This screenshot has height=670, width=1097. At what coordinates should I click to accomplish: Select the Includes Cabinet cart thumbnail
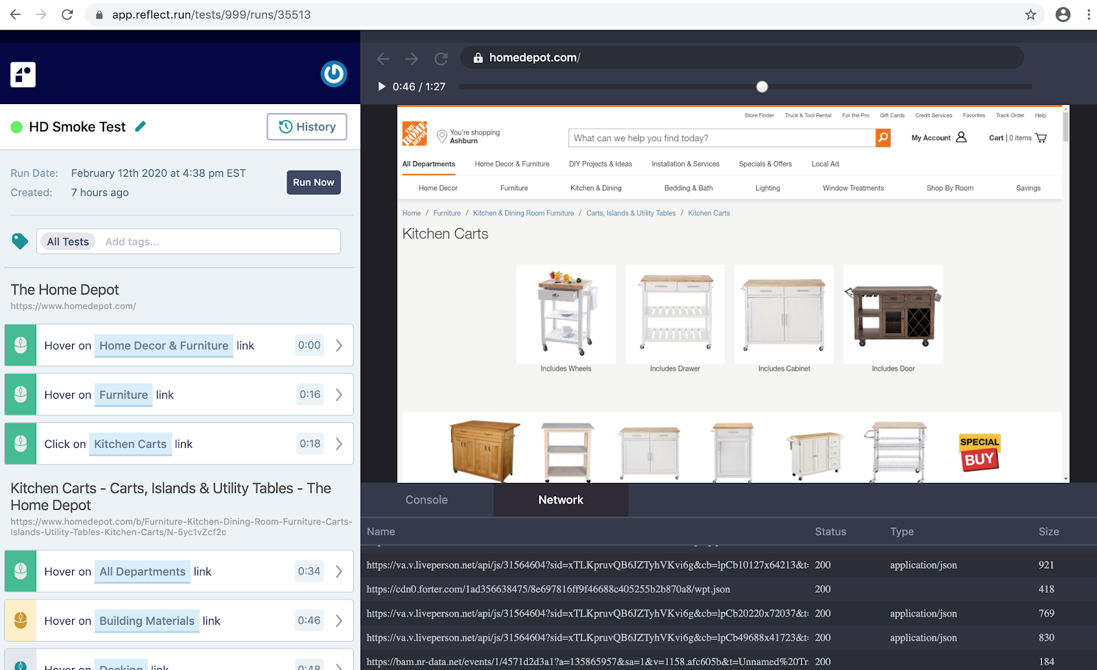784,314
